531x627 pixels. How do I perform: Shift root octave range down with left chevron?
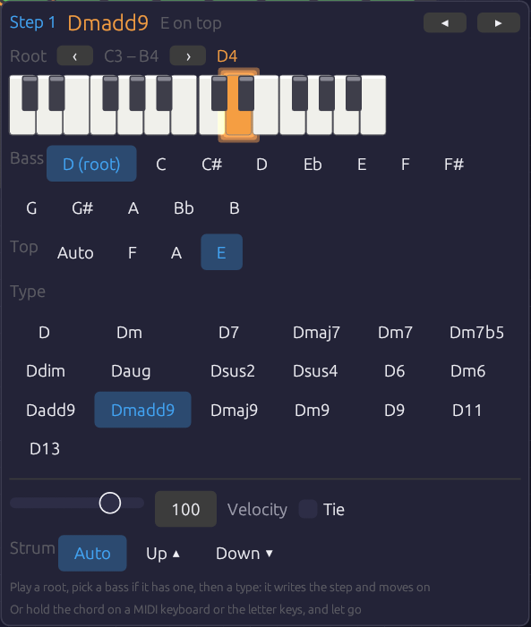coord(75,56)
